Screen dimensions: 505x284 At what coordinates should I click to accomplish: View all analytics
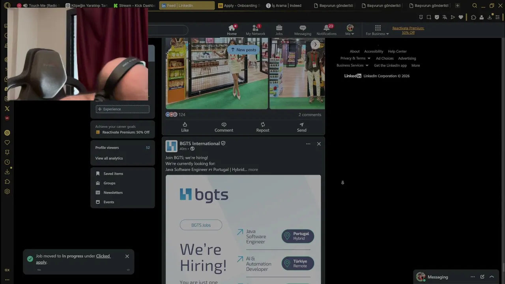coord(109,158)
